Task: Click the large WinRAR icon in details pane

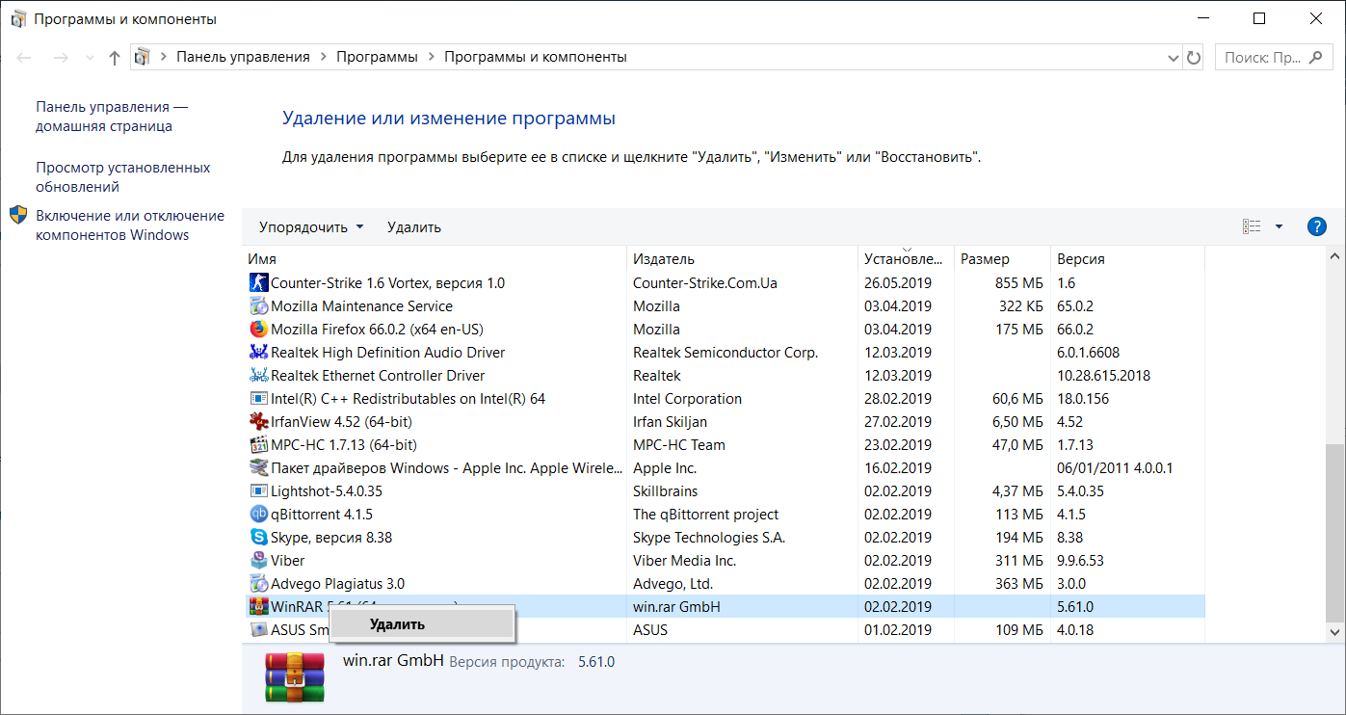Action: coord(296,678)
